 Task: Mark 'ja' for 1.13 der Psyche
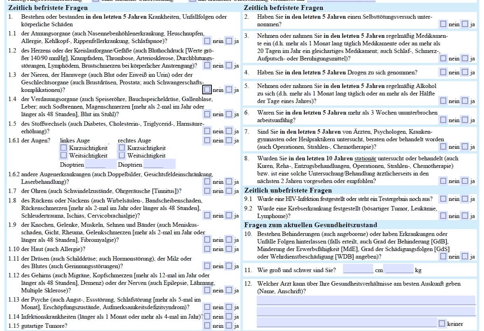pos(229,307)
